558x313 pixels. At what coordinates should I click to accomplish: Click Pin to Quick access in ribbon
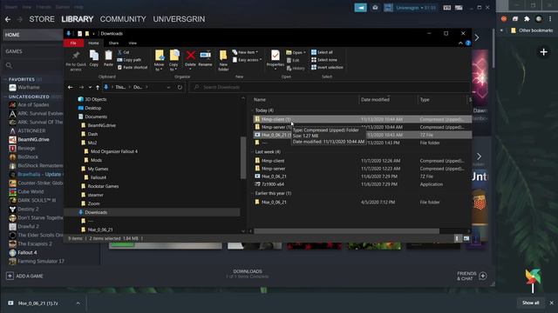(x=76, y=60)
